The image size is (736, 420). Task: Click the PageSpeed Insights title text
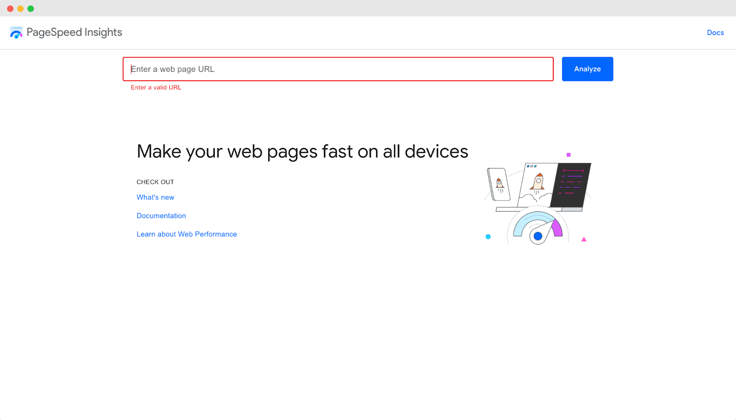pyautogui.click(x=75, y=32)
